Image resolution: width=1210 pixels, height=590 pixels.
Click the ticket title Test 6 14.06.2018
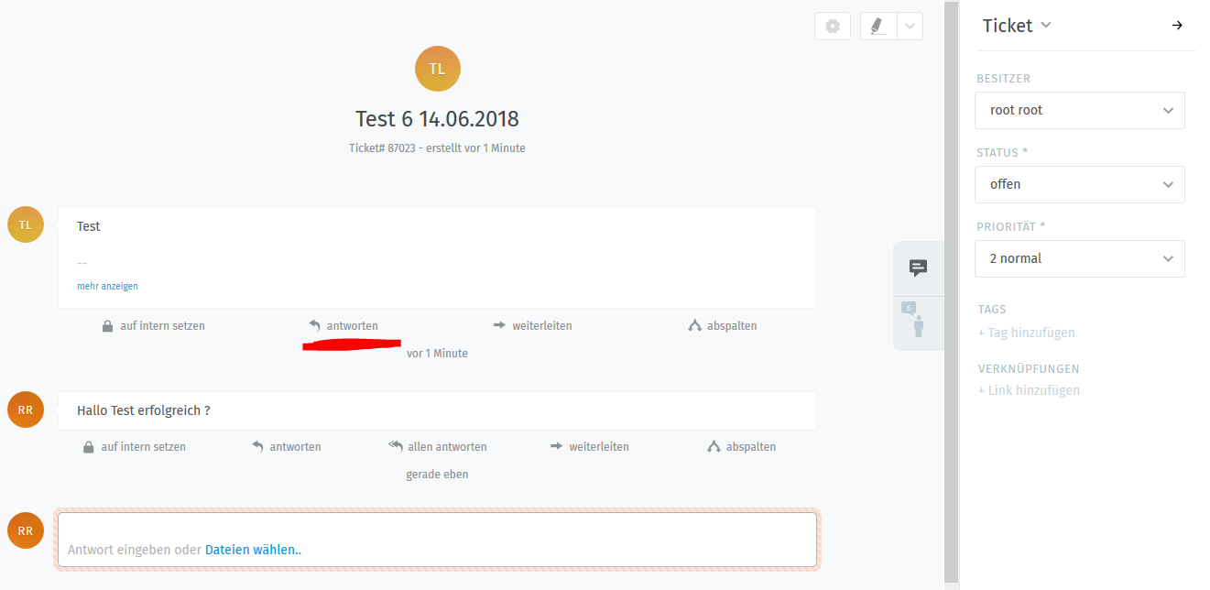(x=438, y=118)
